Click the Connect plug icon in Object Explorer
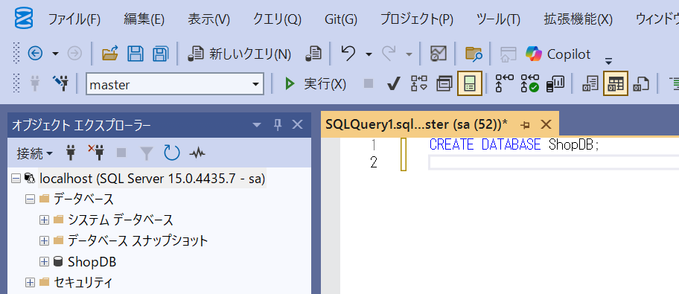This screenshot has height=294, width=679. (x=71, y=153)
